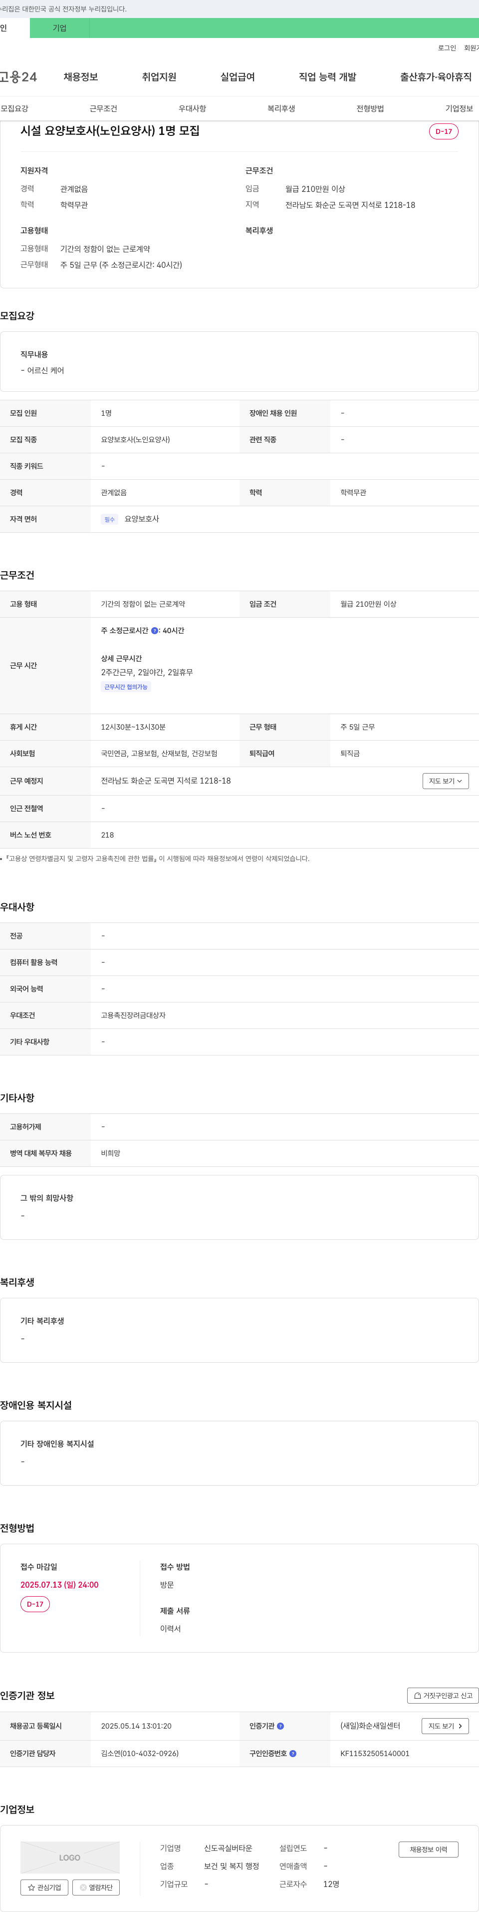Open the 직업 능력 개발 menu
Viewport: 479px width, 1912px height.
(328, 76)
